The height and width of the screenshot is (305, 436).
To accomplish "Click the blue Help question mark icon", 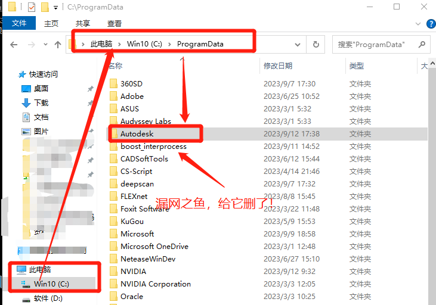I will click(x=430, y=24).
